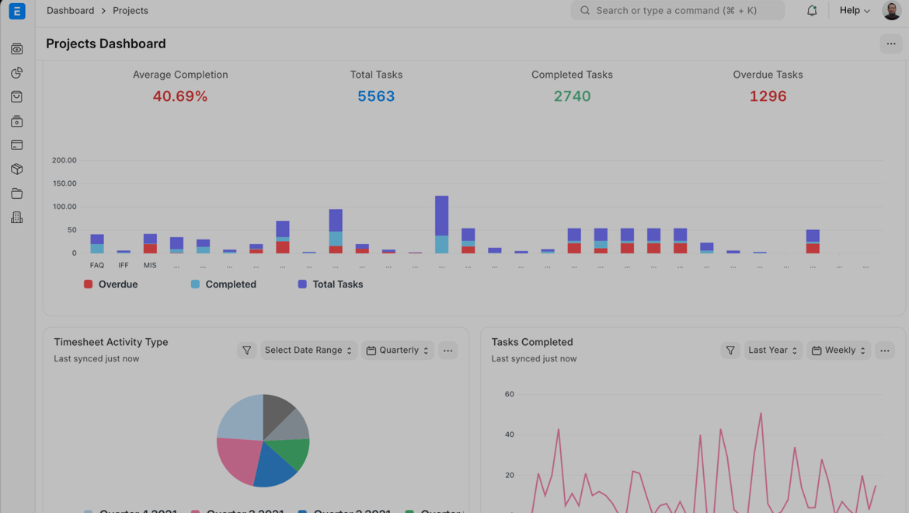Image resolution: width=909 pixels, height=513 pixels.
Task: Click the Projects breadcrumb link
Action: click(131, 11)
